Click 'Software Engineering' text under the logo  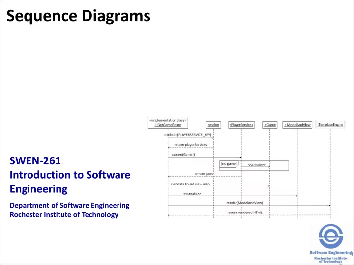(x=331, y=253)
